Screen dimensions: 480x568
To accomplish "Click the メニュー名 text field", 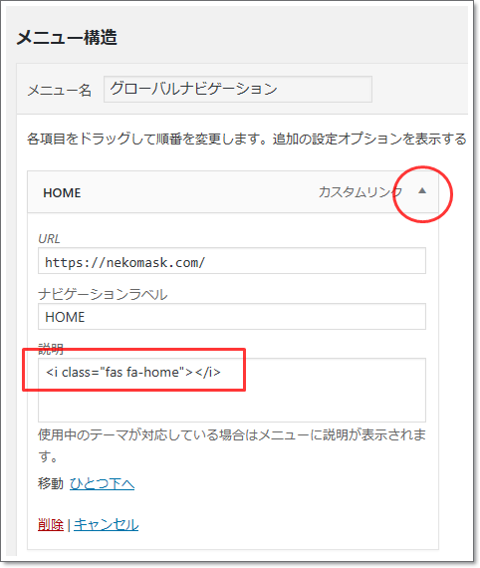I will [238, 89].
